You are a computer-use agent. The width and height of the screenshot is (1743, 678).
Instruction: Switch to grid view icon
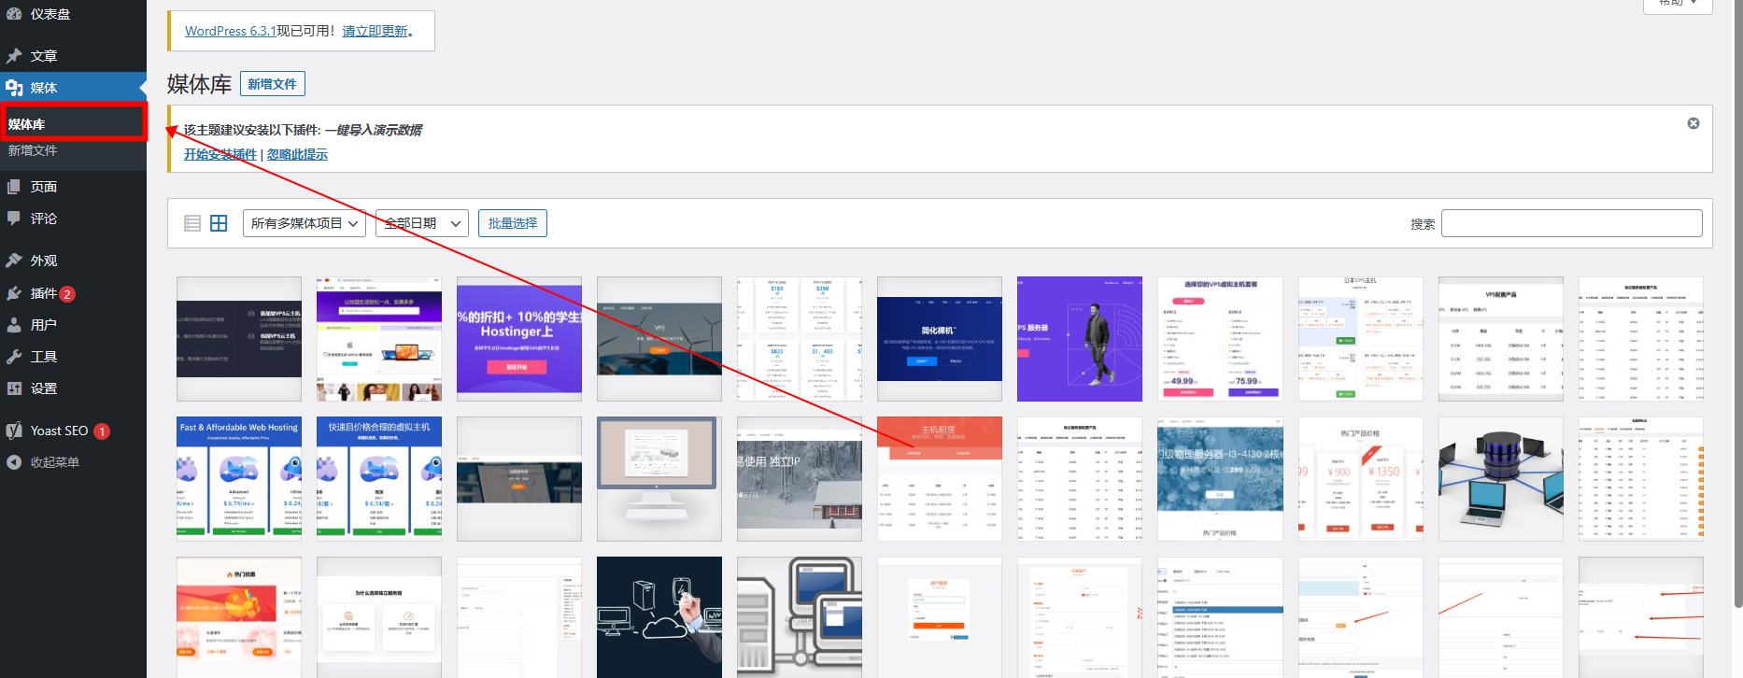[x=219, y=223]
